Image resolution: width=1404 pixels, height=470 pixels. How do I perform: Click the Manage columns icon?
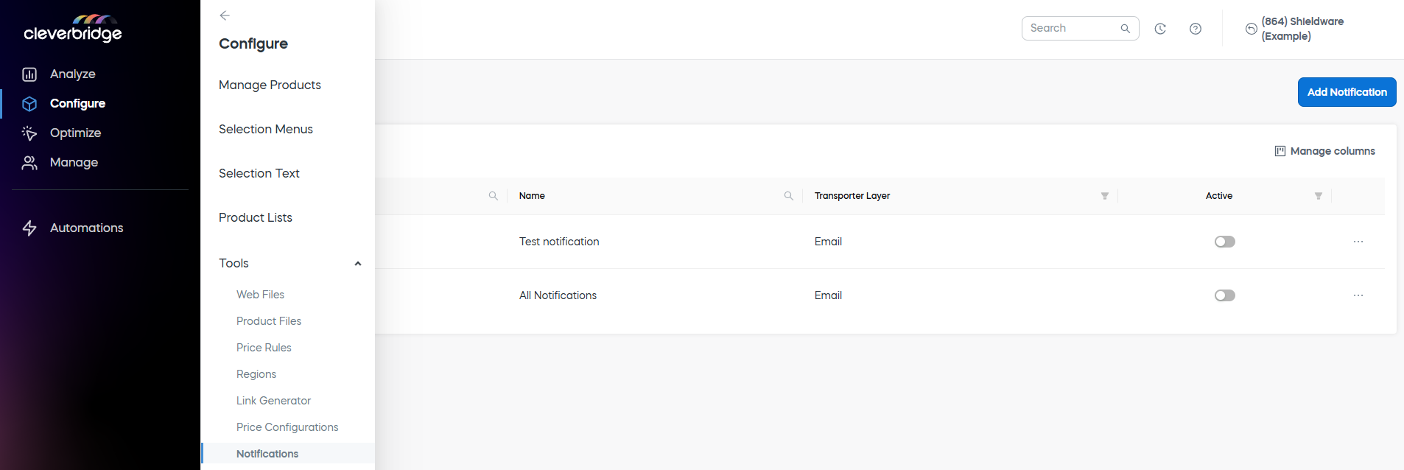point(1280,151)
